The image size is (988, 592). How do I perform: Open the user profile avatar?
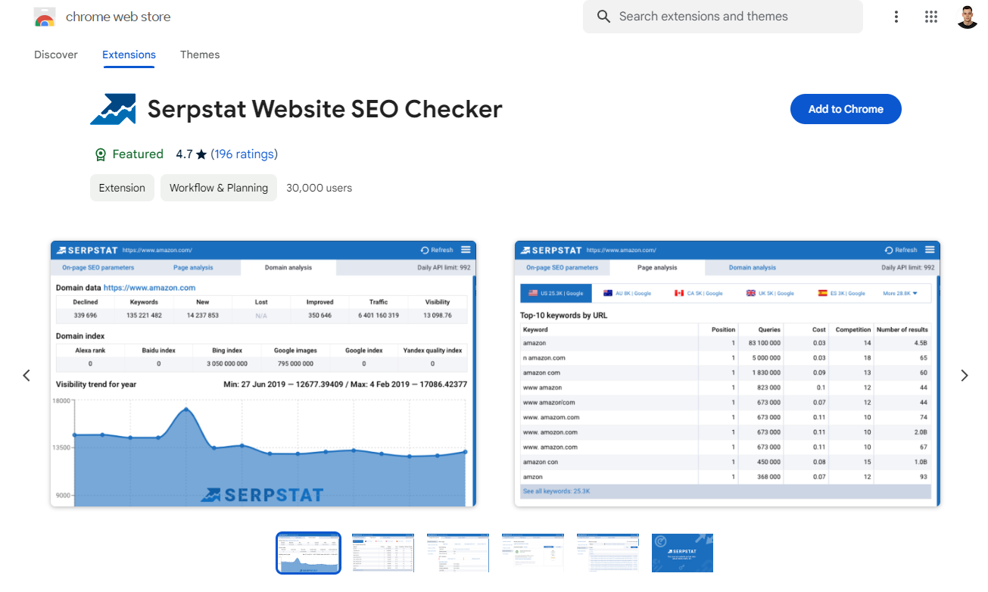point(968,17)
